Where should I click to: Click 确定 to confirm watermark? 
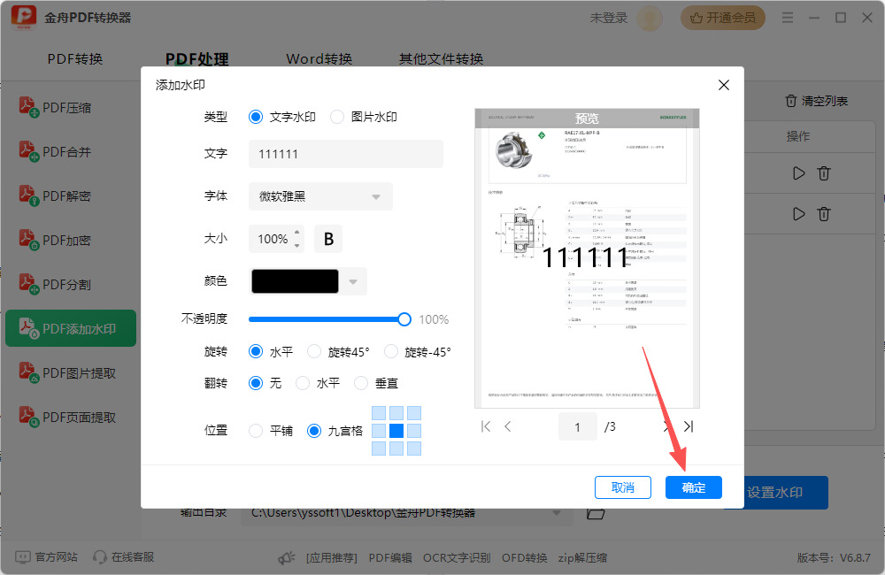694,487
